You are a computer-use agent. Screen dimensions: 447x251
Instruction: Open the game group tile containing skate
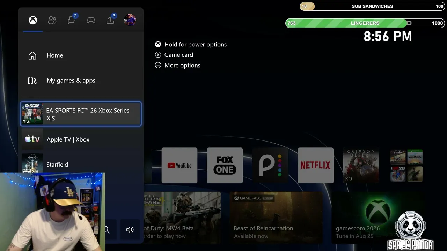[406, 165]
